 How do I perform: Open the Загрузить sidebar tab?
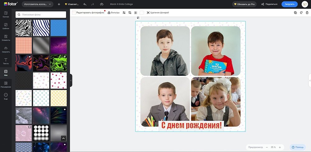6,49
